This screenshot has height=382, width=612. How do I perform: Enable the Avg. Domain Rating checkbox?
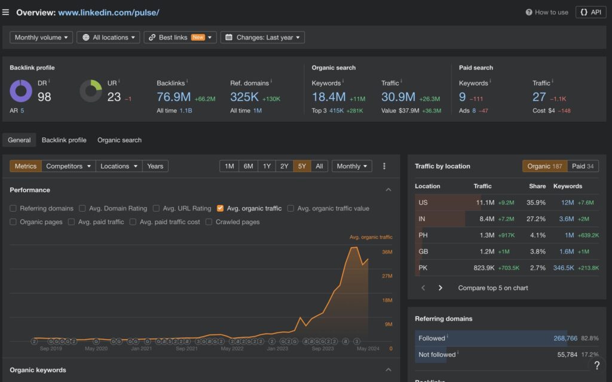click(82, 208)
